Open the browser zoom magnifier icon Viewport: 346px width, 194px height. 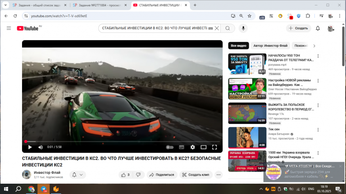coord(241,16)
